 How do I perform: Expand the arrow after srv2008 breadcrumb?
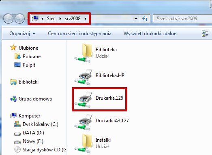click(85, 19)
